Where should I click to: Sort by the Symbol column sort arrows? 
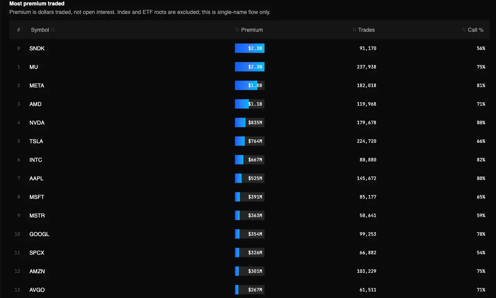tap(53, 30)
